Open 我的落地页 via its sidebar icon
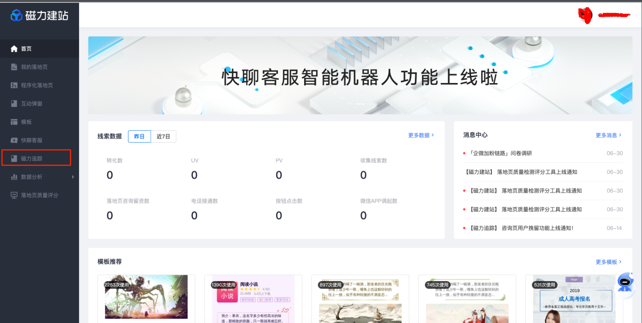The width and height of the screenshot is (642, 323). coord(13,67)
